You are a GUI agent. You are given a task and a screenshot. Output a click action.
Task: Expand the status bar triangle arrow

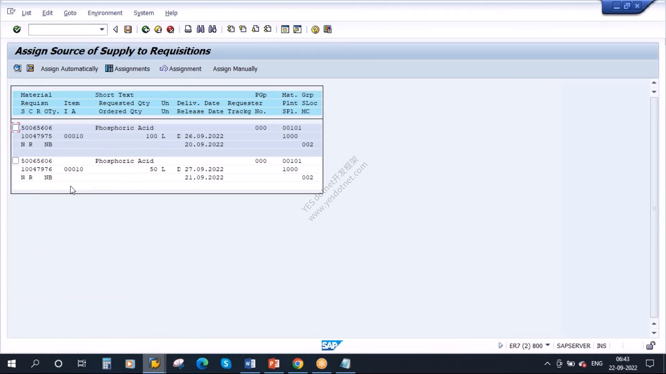click(500, 345)
